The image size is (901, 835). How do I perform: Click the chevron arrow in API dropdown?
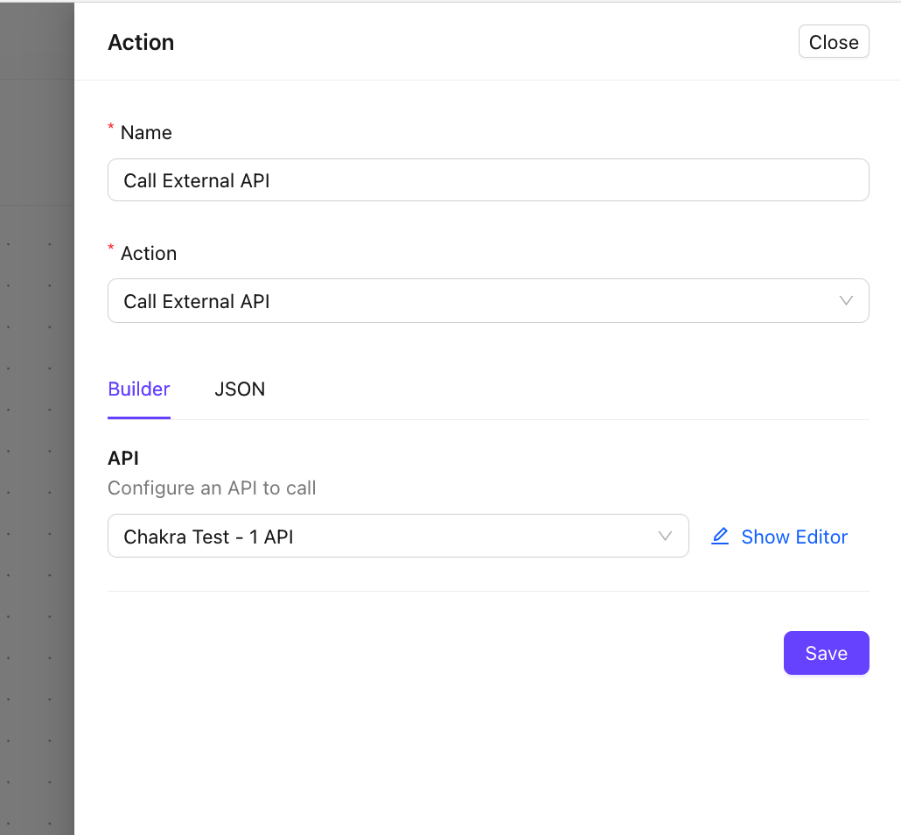pos(665,536)
